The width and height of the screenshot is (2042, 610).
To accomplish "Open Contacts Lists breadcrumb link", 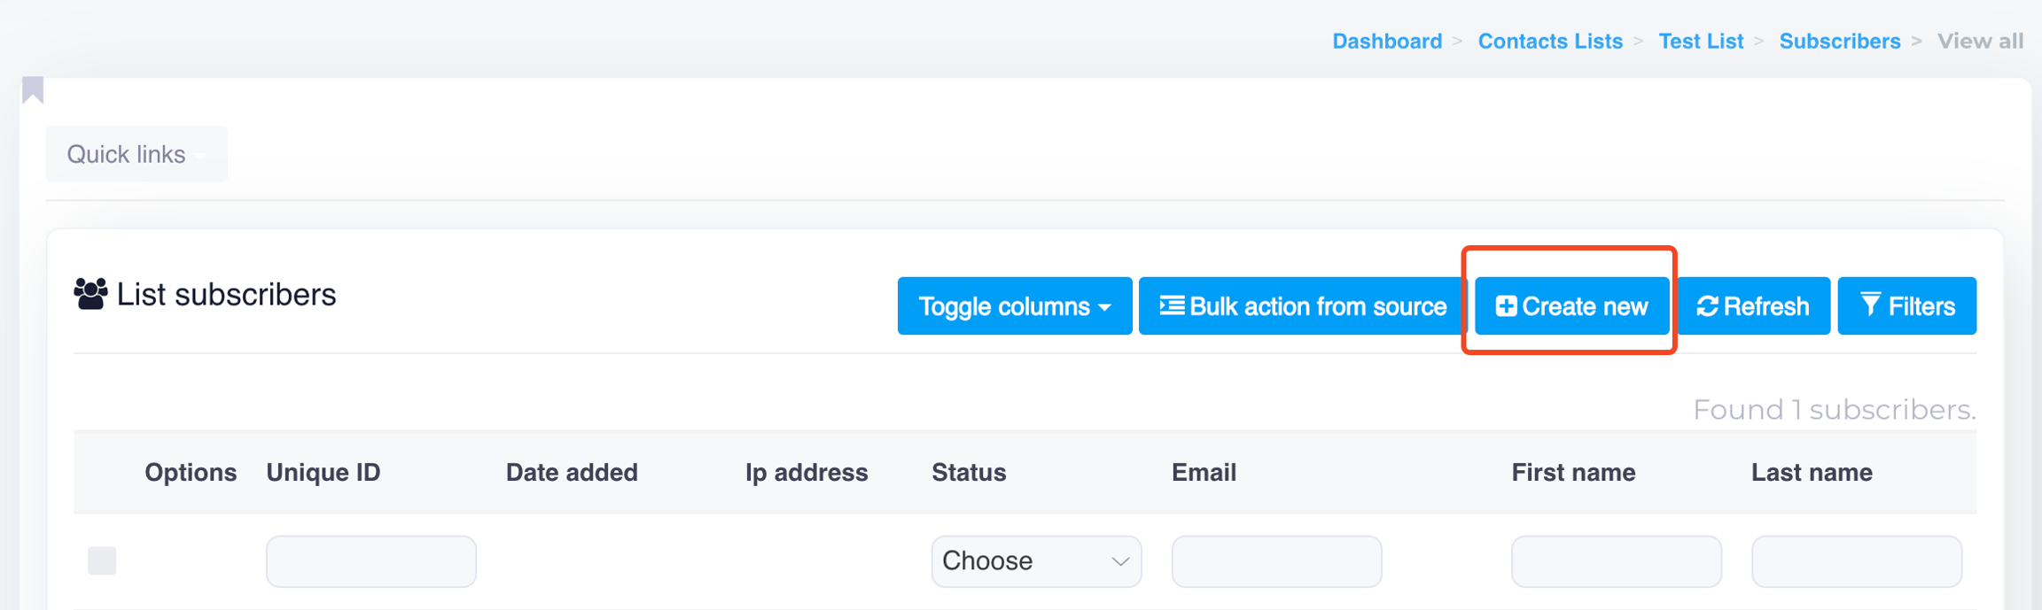I will pos(1550,42).
